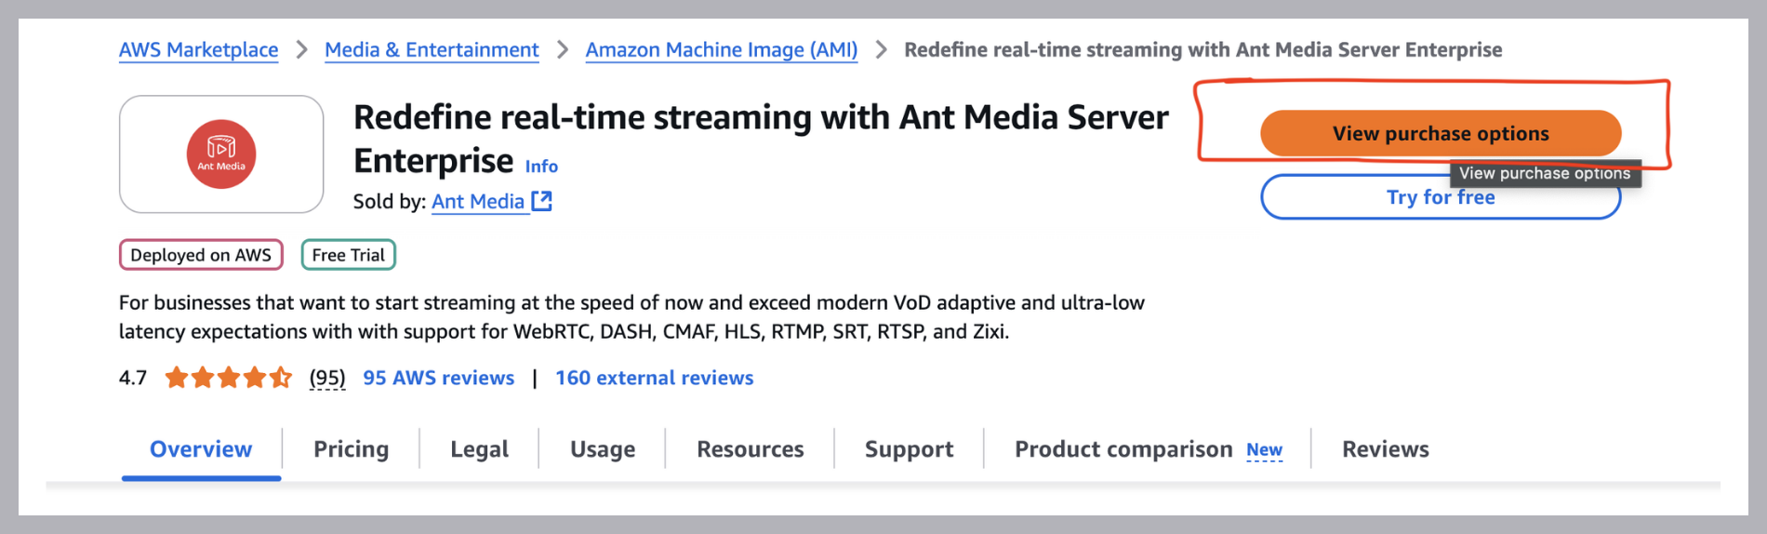The width and height of the screenshot is (1767, 534).
Task: Click the external link icon after Ant Media
Action: click(x=541, y=201)
